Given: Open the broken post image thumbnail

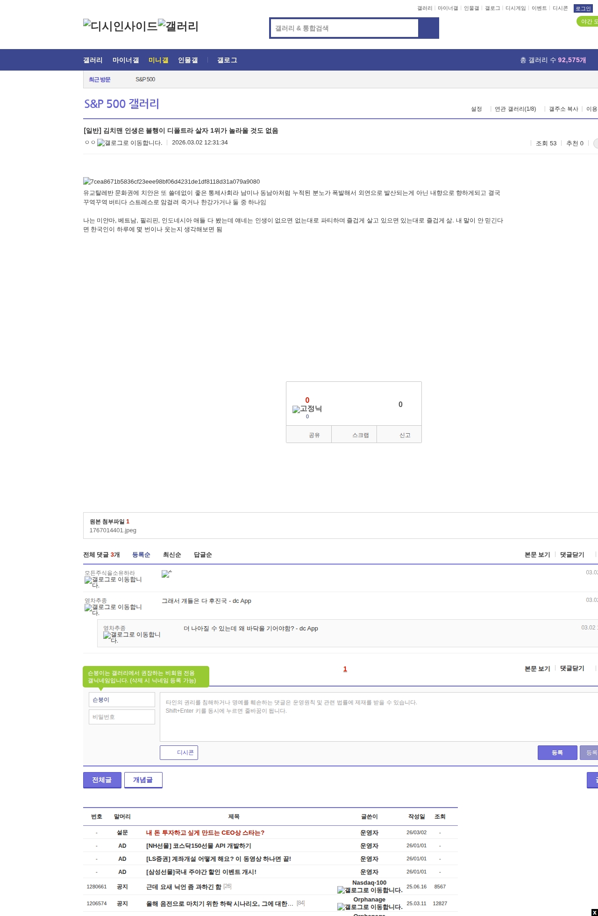Looking at the screenshot, I should pos(171,181).
